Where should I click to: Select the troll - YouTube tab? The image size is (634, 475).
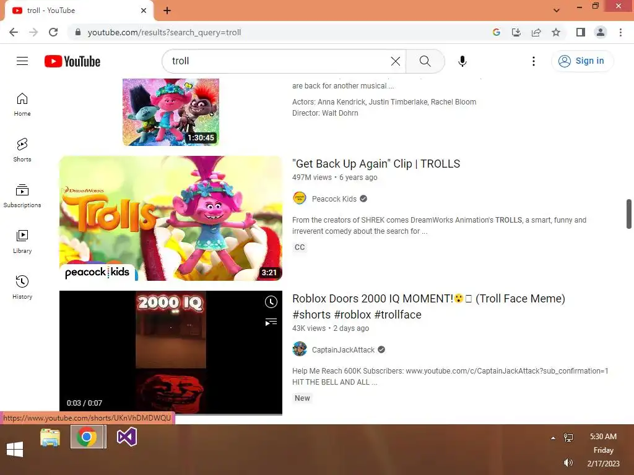click(79, 11)
